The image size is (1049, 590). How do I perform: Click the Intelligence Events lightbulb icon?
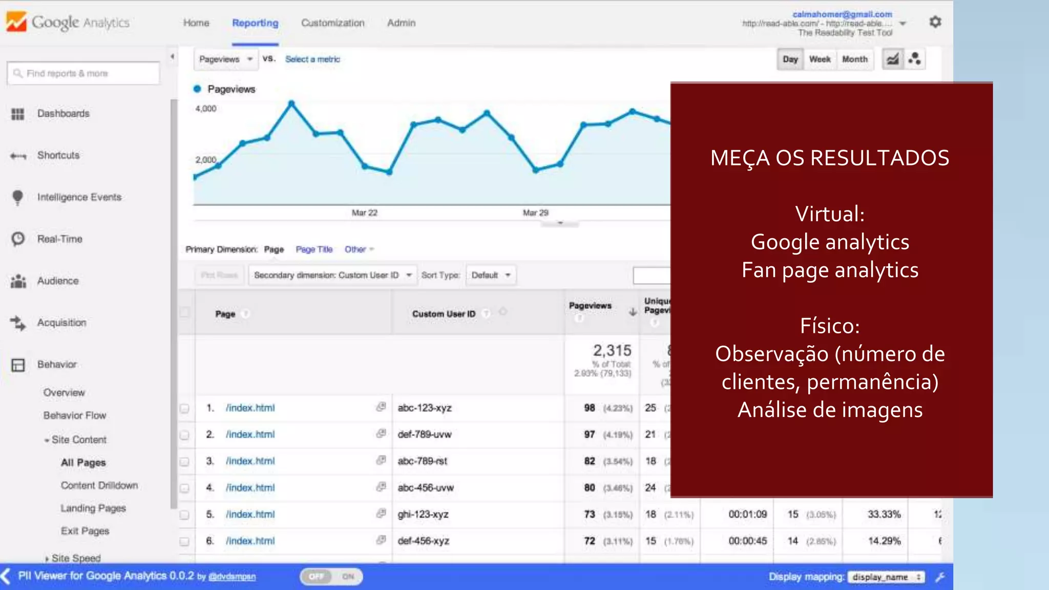(17, 198)
